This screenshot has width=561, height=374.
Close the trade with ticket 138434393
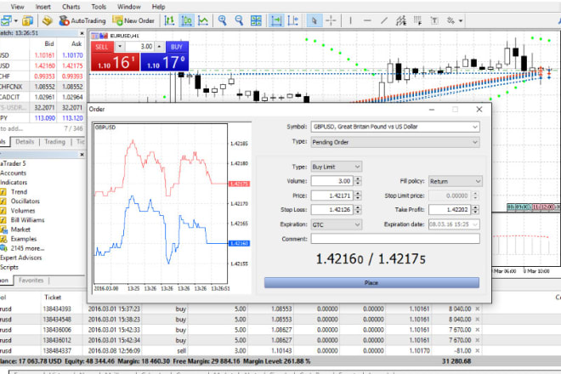click(x=478, y=309)
